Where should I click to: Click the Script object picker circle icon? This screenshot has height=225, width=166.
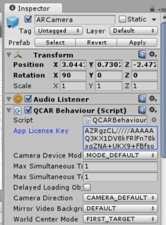click(x=154, y=120)
